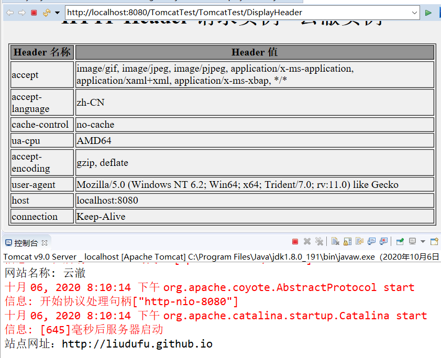The width and height of the screenshot is (441, 358).
Task: Click the 'Header 名称' column header
Action: (x=42, y=52)
